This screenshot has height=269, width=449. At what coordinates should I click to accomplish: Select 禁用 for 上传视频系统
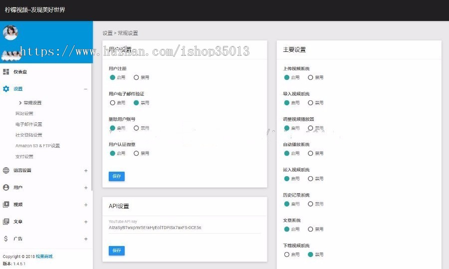310,77
